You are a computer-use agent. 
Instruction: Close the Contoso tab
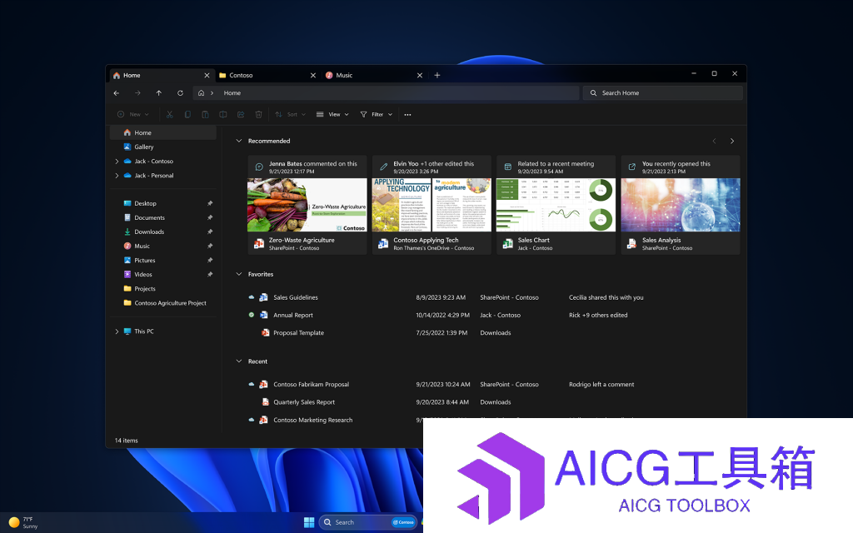313,75
